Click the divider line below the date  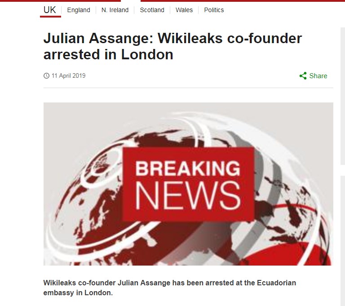point(188,88)
